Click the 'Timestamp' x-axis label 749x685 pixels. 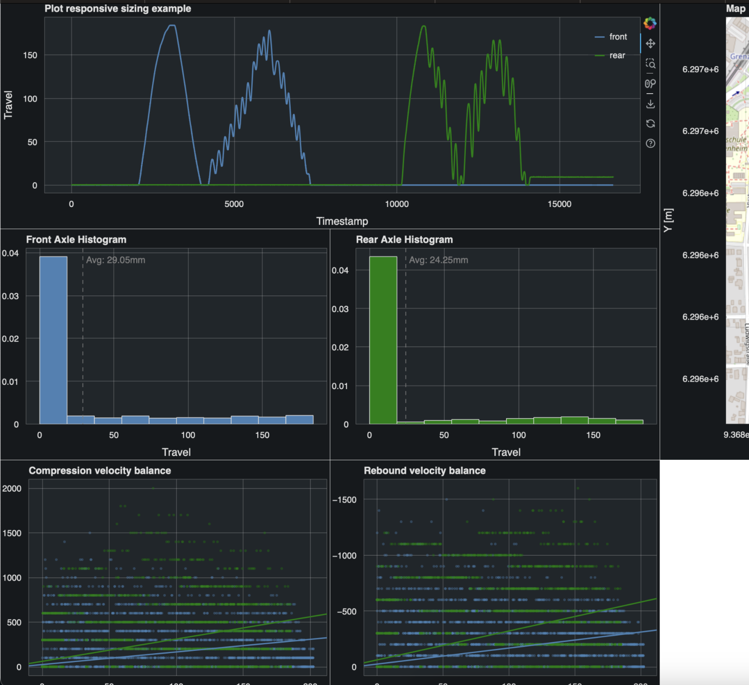point(342,221)
